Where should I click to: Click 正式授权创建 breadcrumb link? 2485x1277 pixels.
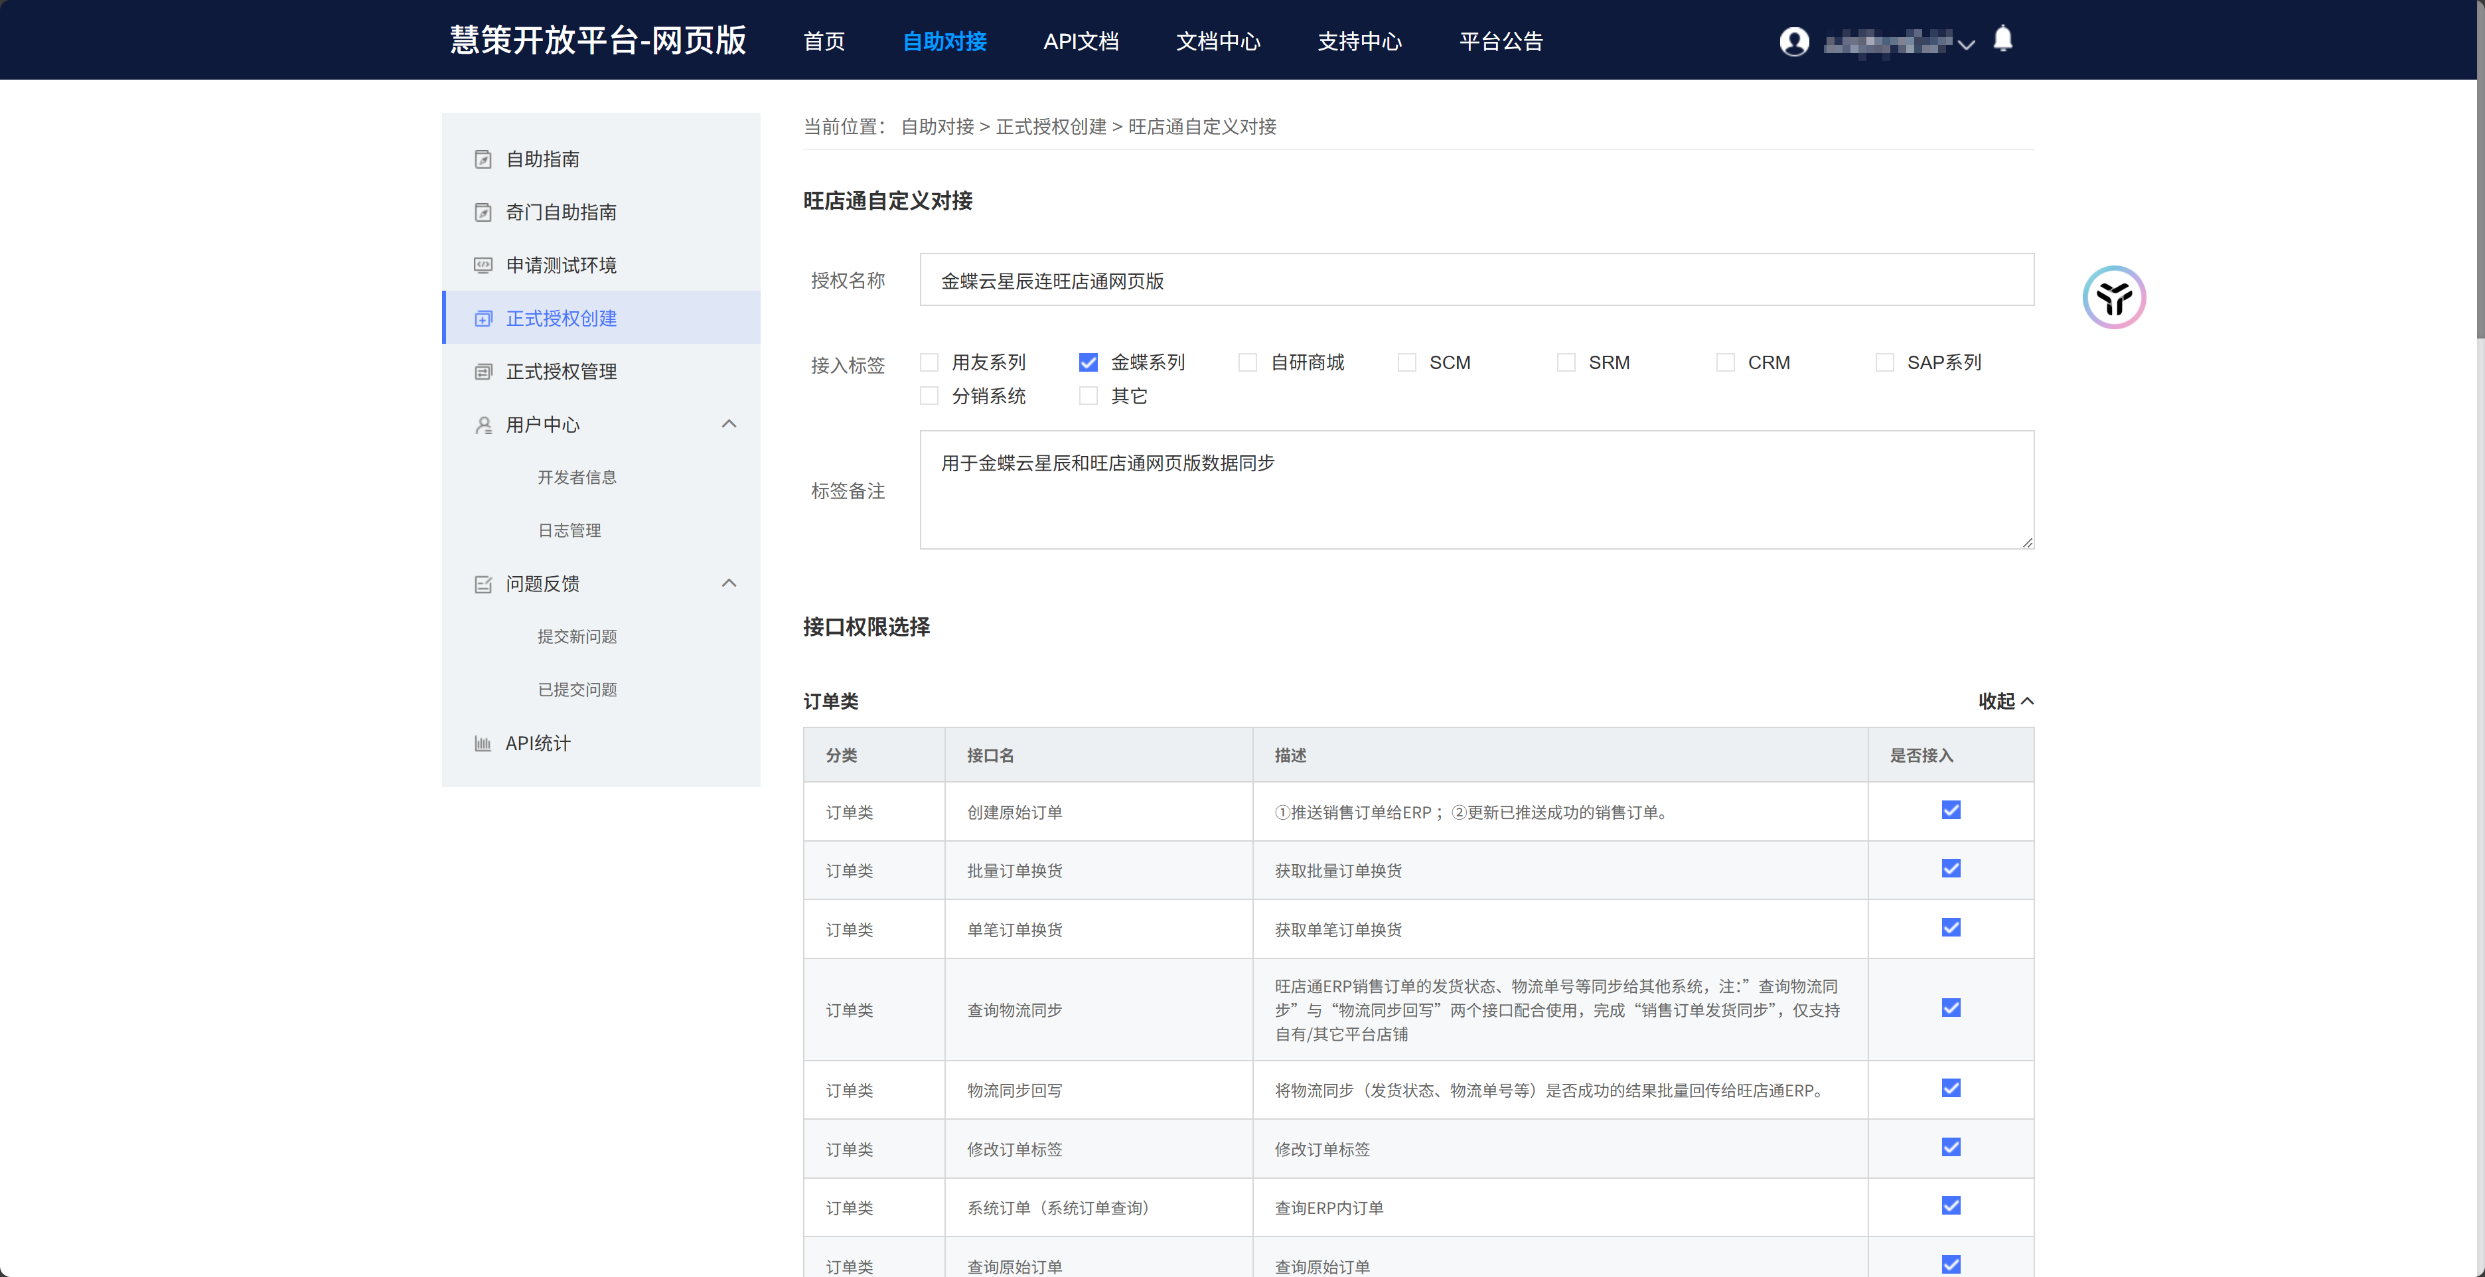1051,126
